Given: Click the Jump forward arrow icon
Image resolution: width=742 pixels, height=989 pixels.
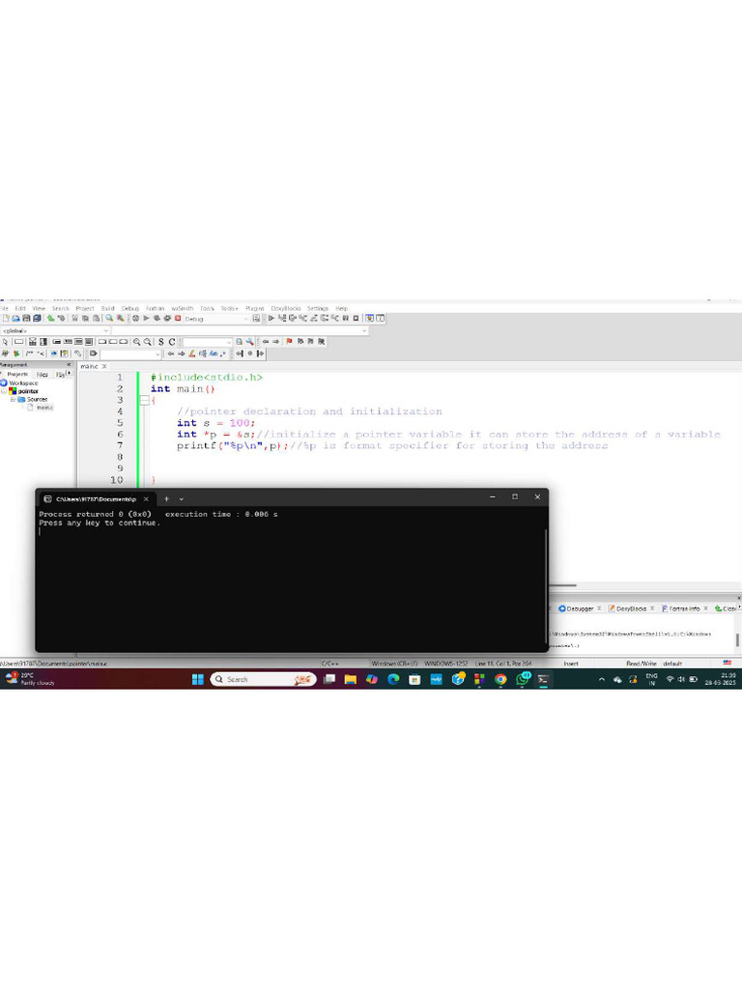Looking at the screenshot, I should tap(275, 341).
